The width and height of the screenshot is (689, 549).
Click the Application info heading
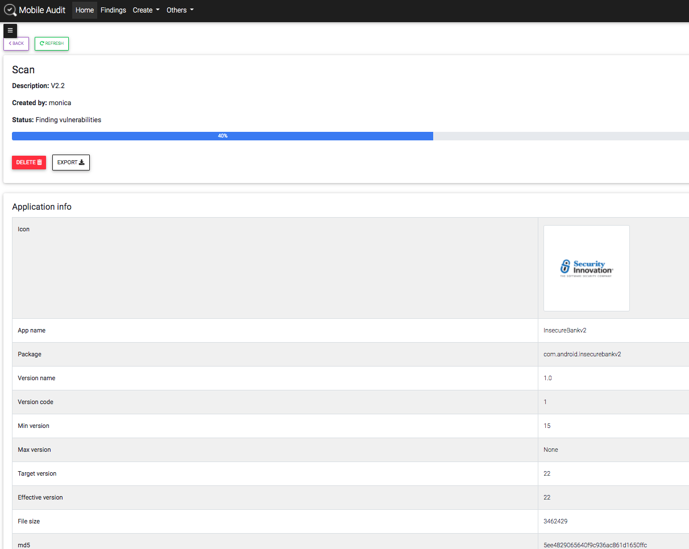pos(41,207)
